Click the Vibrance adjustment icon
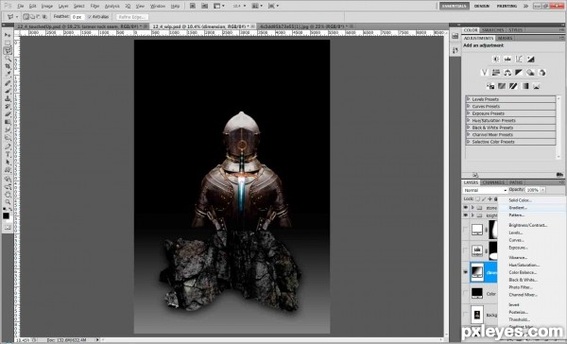Screen dimensions: 567x344 click(x=485, y=73)
